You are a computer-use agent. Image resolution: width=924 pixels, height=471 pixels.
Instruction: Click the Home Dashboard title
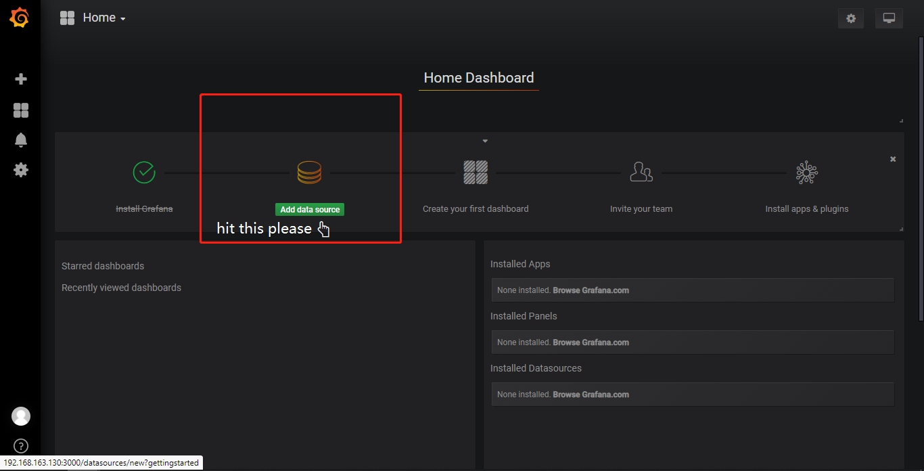click(x=479, y=78)
